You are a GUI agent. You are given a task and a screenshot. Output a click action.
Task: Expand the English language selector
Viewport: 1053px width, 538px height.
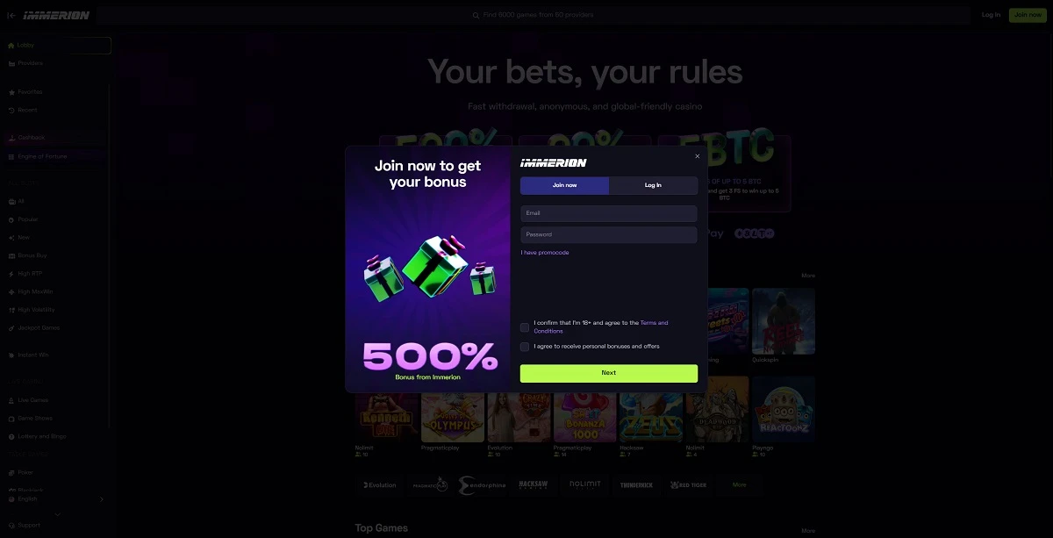click(x=55, y=499)
